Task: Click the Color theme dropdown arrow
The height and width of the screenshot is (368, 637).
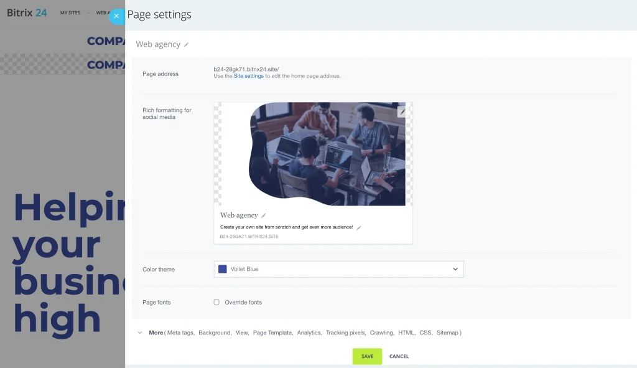Action: (x=455, y=269)
